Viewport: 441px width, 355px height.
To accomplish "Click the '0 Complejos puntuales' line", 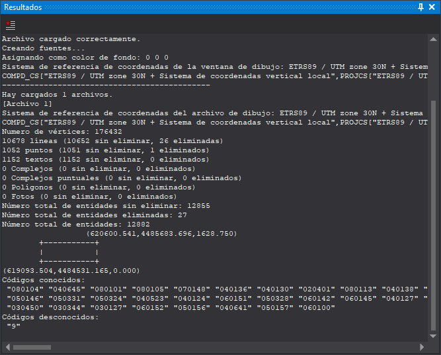I will click(122, 178).
